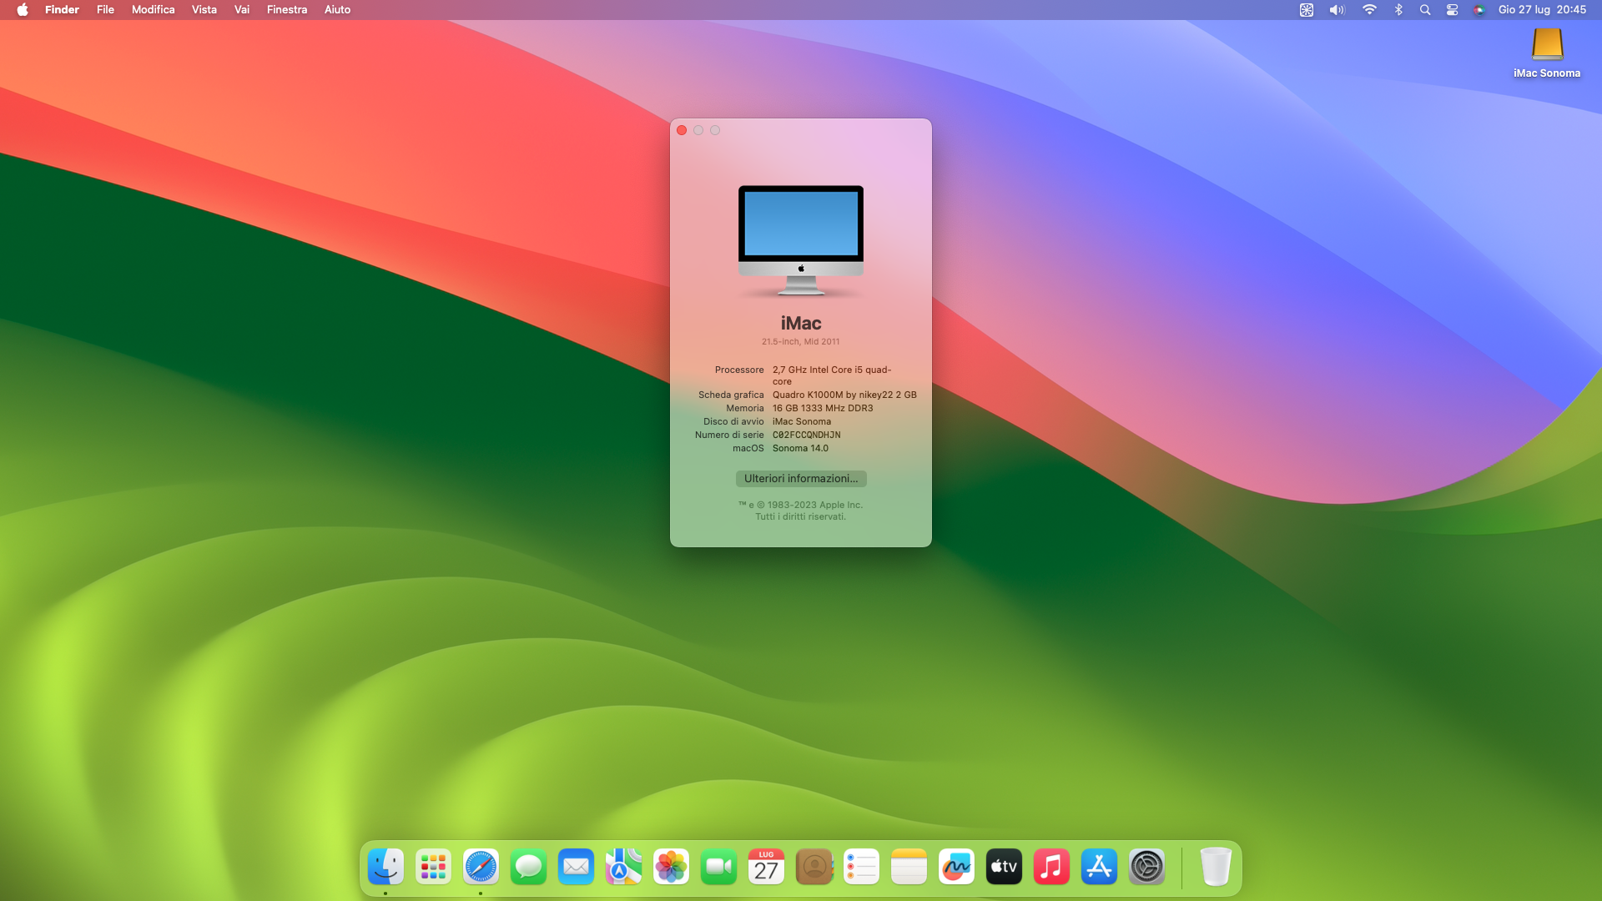
Task: Open System Settings gear in Dock
Action: (1146, 867)
